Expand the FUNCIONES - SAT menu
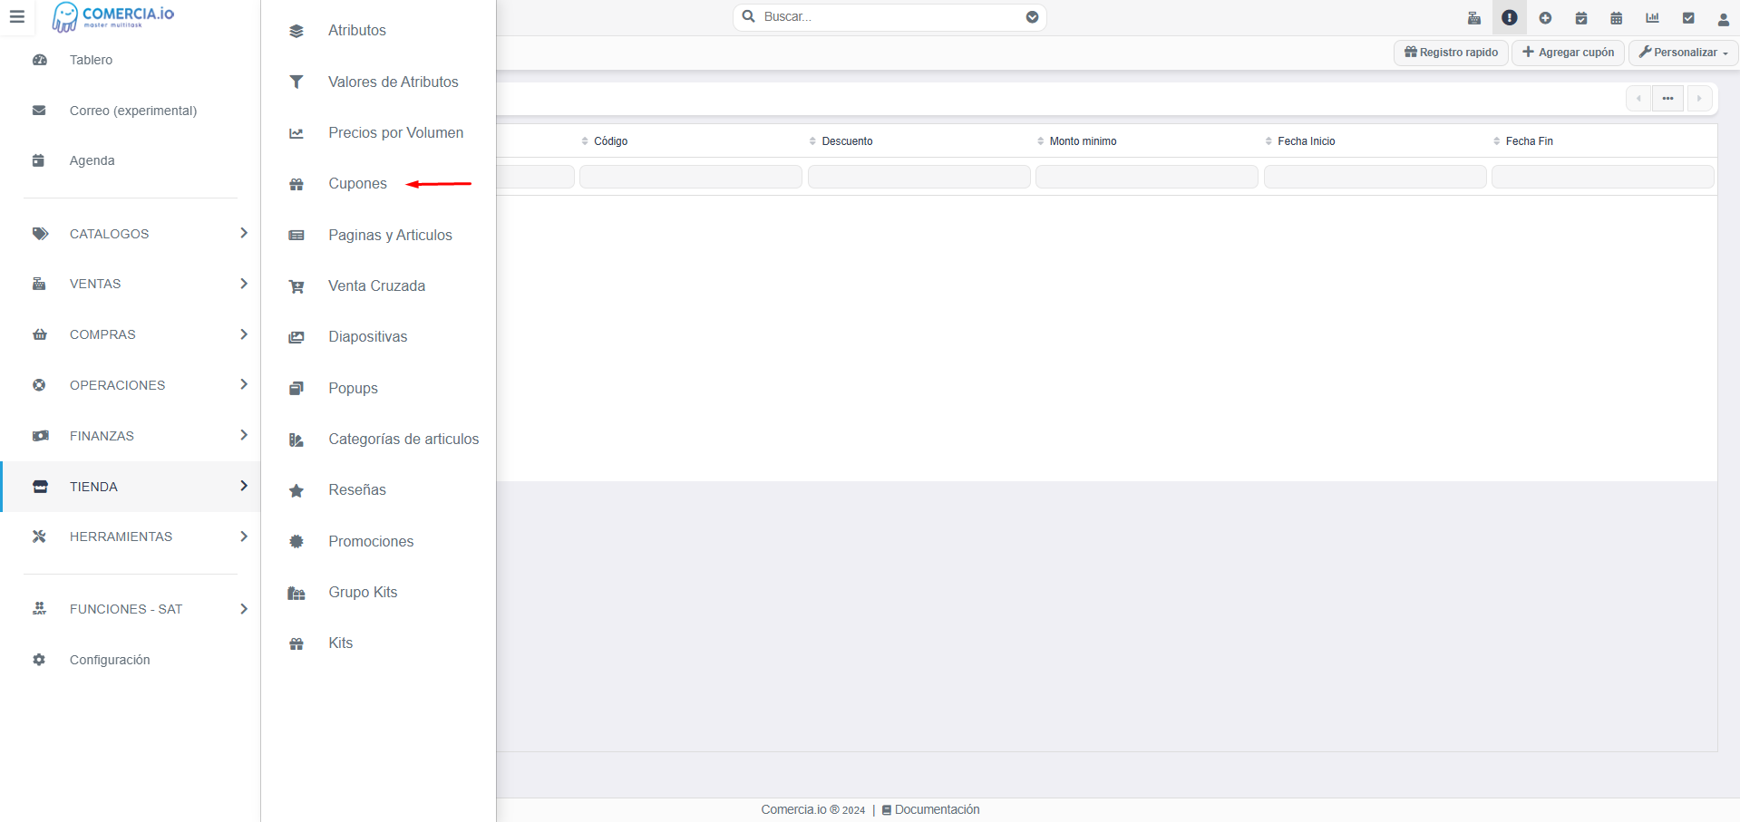Screen dimensions: 1740x822 [131, 609]
